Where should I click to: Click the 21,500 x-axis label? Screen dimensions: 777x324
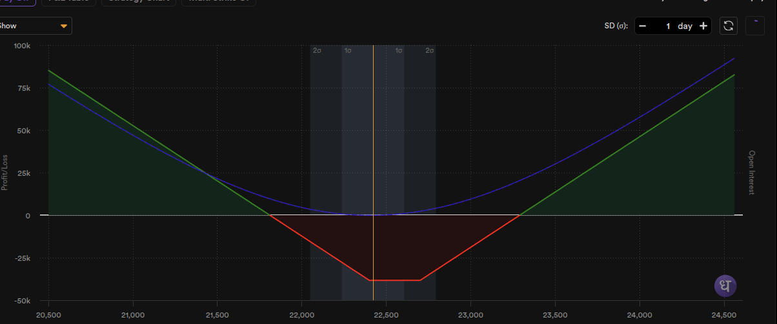tap(217, 315)
